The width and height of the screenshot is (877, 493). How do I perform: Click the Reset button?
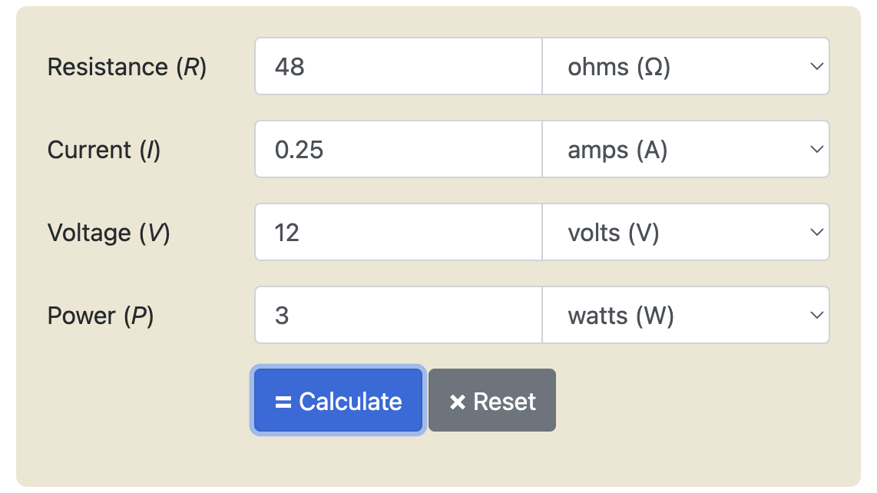point(492,400)
